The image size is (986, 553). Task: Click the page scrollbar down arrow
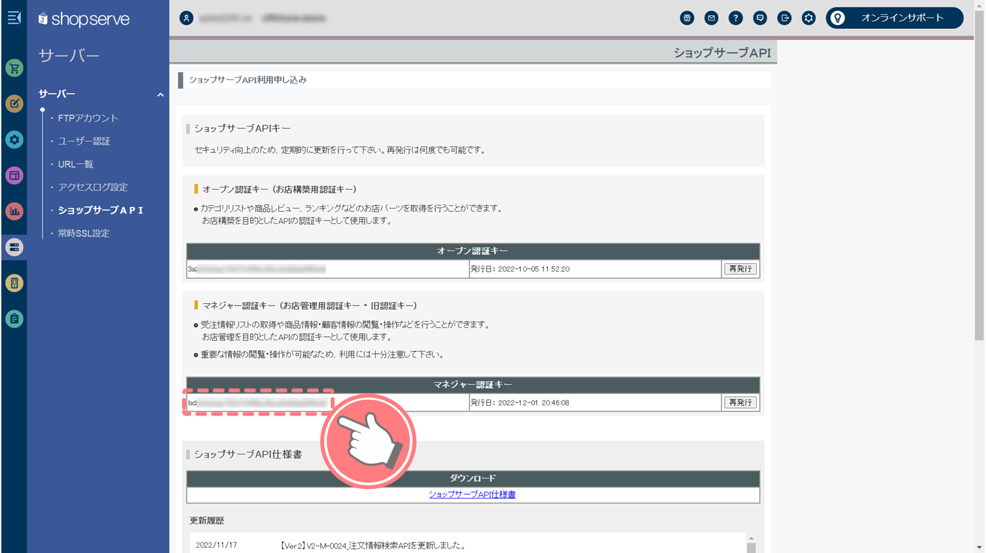979,548
